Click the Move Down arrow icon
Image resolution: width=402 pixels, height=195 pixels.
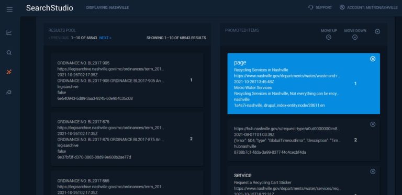pyautogui.click(x=355, y=37)
